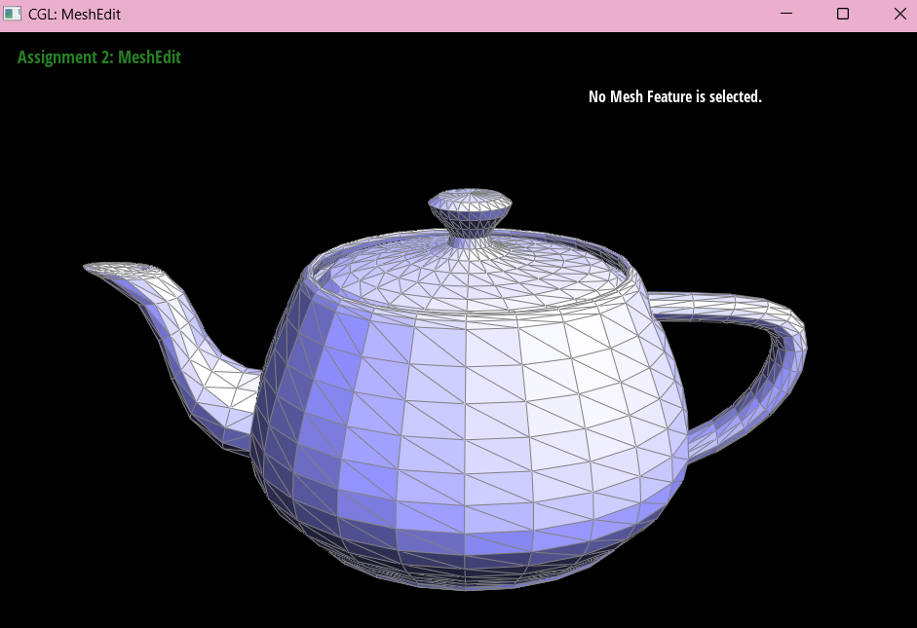Close the CGL: MeshEdit window

(x=900, y=14)
